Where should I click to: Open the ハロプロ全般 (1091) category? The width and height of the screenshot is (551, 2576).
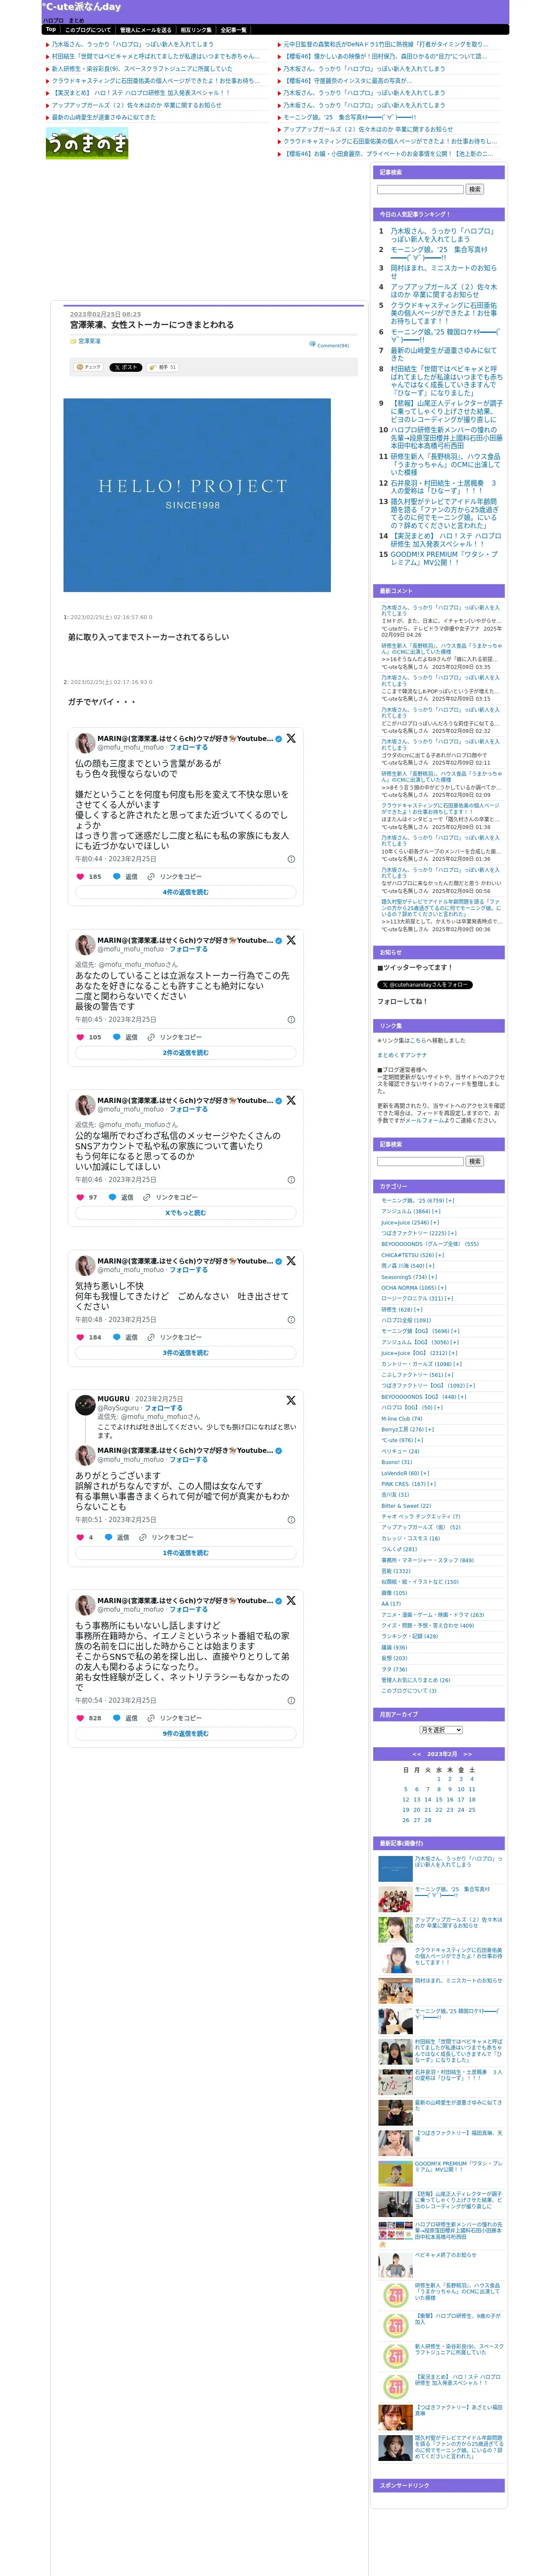tap(406, 1320)
